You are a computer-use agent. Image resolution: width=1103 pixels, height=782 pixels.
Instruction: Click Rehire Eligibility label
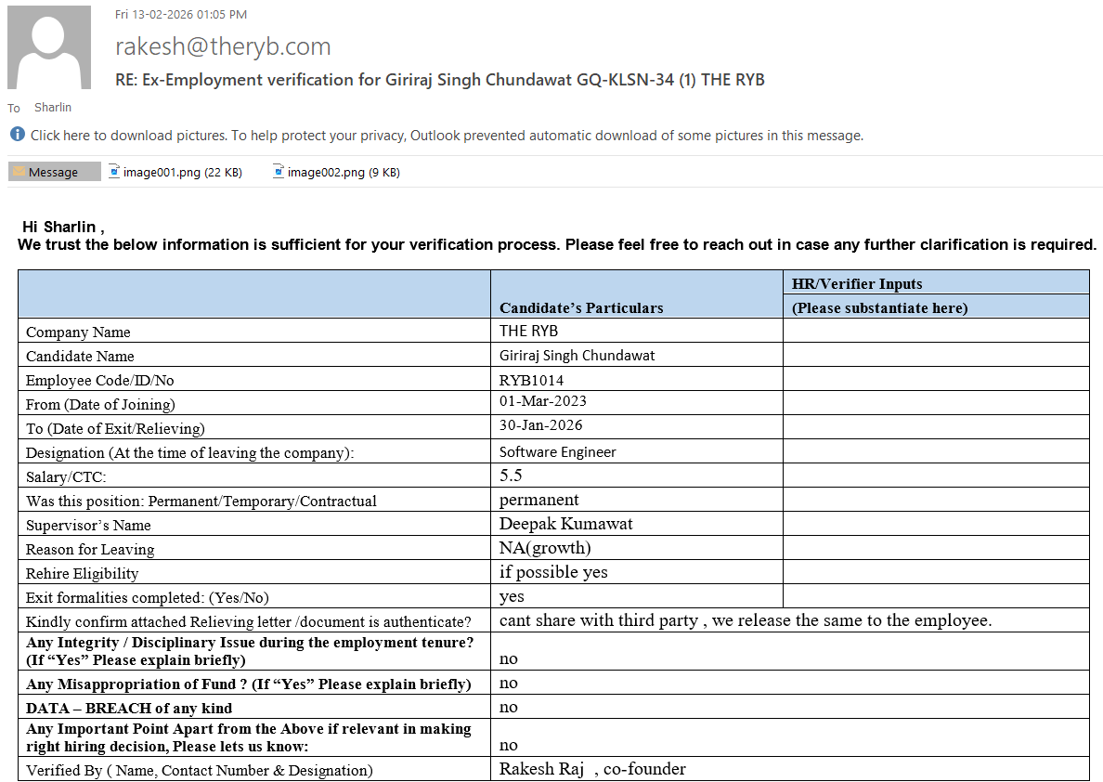pyautogui.click(x=83, y=574)
